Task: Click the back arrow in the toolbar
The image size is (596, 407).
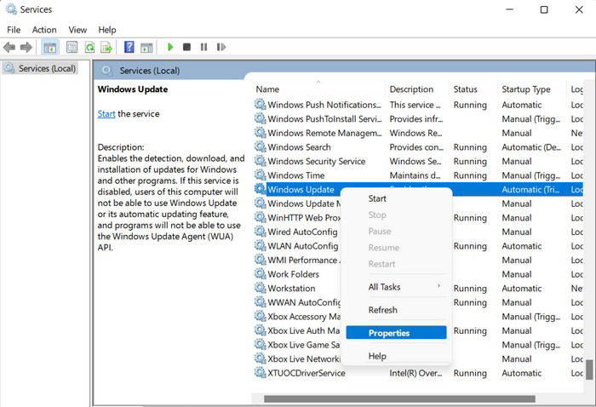Action: 9,47
